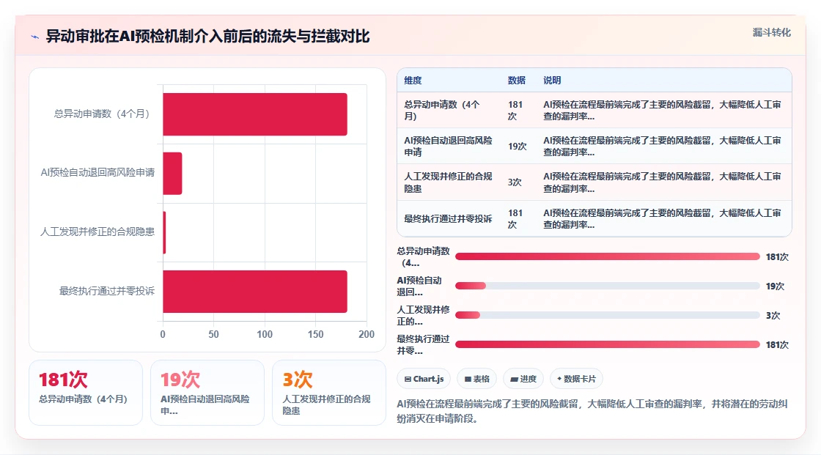Click the table cell 最终执行通过并零投诉
Screen dimensions: 821x455
pos(448,218)
